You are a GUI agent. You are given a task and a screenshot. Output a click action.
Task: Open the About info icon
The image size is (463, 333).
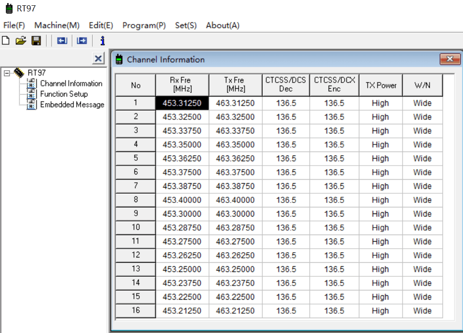click(x=102, y=41)
